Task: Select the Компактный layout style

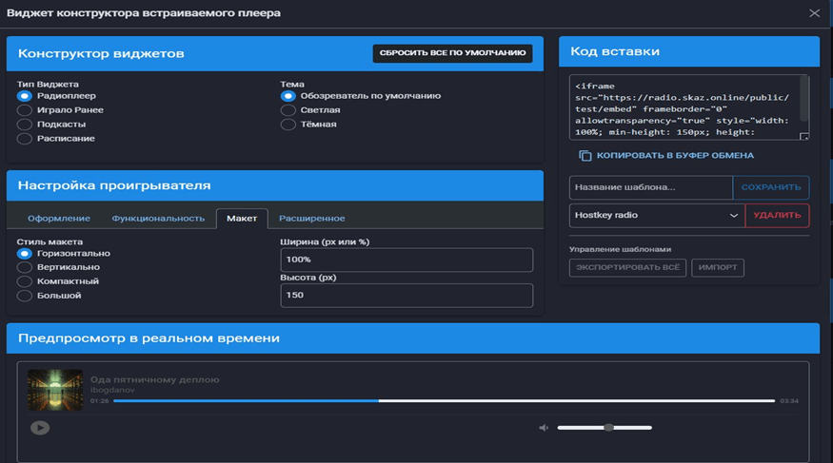Action: (25, 281)
